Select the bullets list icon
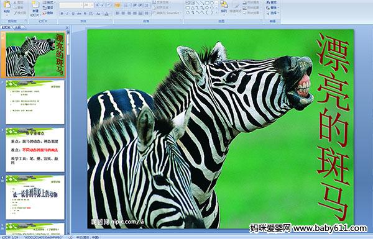 117,5
